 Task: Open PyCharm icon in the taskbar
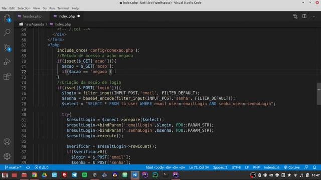155,175
